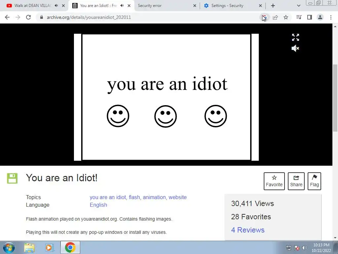Enter fullscreen mode on the player
The width and height of the screenshot is (338, 254).
pyautogui.click(x=295, y=37)
